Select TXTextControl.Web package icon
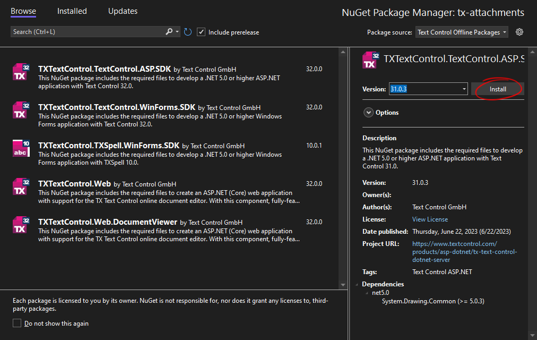The width and height of the screenshot is (537, 340). 21,186
